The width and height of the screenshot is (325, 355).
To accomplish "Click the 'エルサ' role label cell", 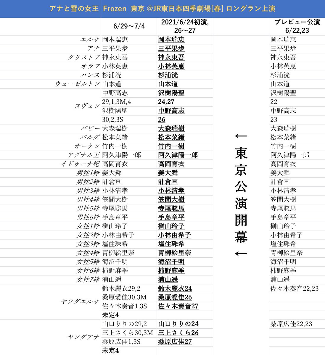I will tap(51, 40).
